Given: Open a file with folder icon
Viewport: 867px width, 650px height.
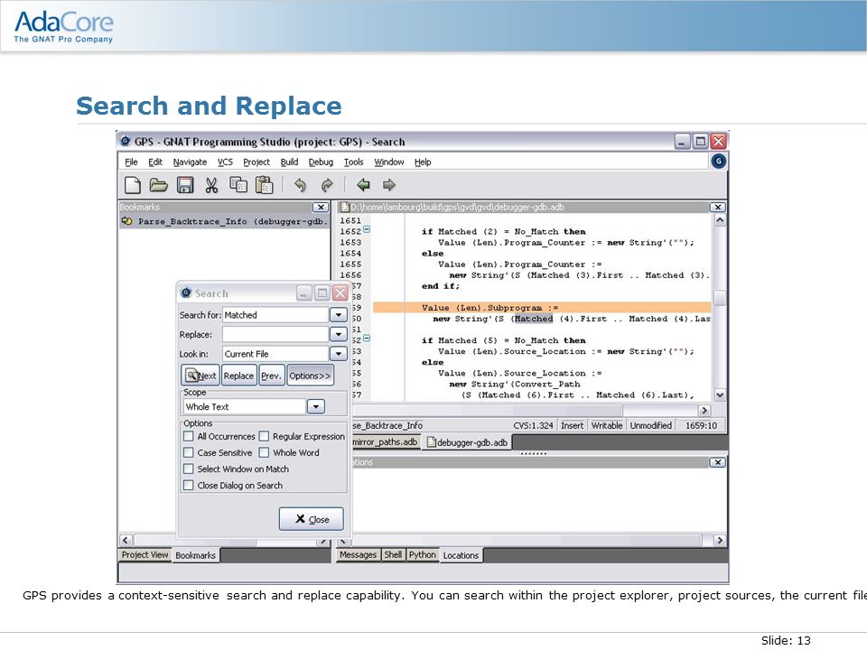Looking at the screenshot, I should click(x=159, y=185).
